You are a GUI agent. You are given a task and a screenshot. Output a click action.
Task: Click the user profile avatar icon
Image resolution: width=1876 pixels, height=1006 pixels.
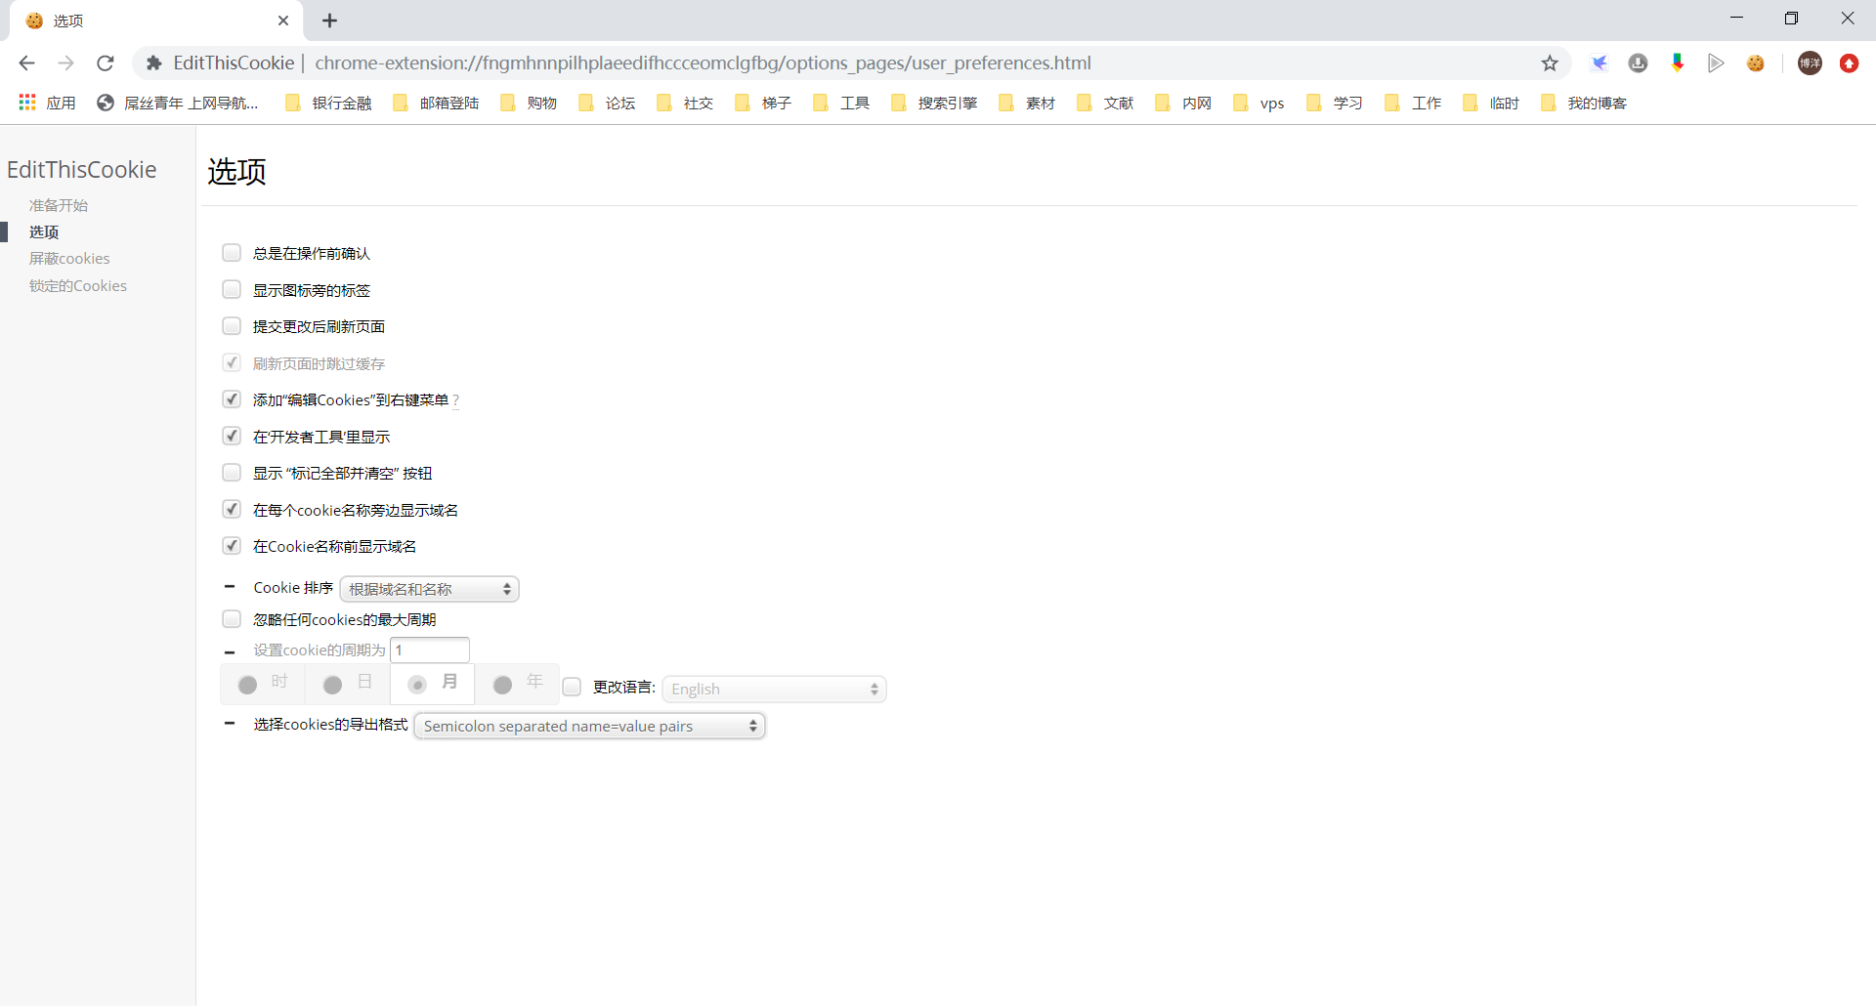[x=1810, y=63]
